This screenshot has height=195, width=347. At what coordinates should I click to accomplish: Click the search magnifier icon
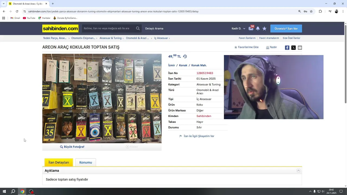coord(138,28)
